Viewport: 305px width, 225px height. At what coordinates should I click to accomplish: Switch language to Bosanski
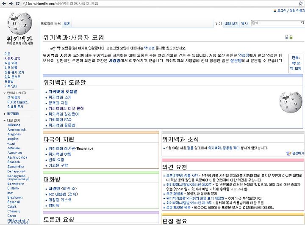(x=14, y=202)
